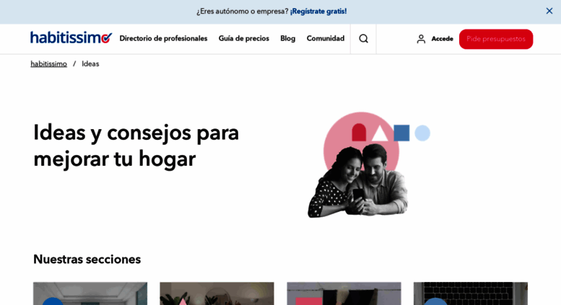Click the hero heading Ideas y consejos
The image size is (561, 305).
tap(136, 146)
